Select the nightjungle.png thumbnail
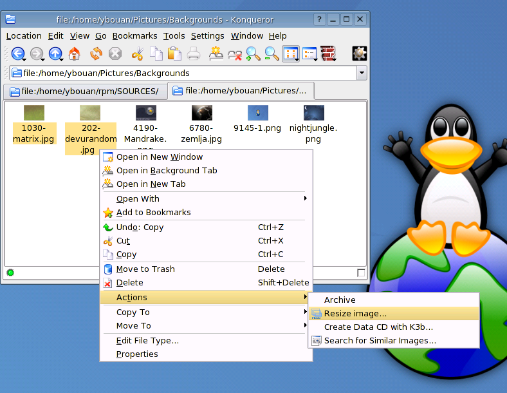 (x=313, y=113)
